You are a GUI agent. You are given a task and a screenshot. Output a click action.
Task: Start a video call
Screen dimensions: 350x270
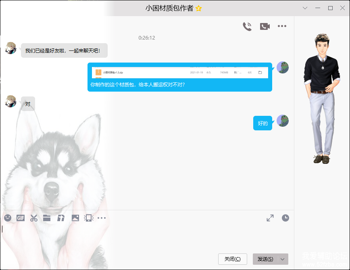[265, 26]
